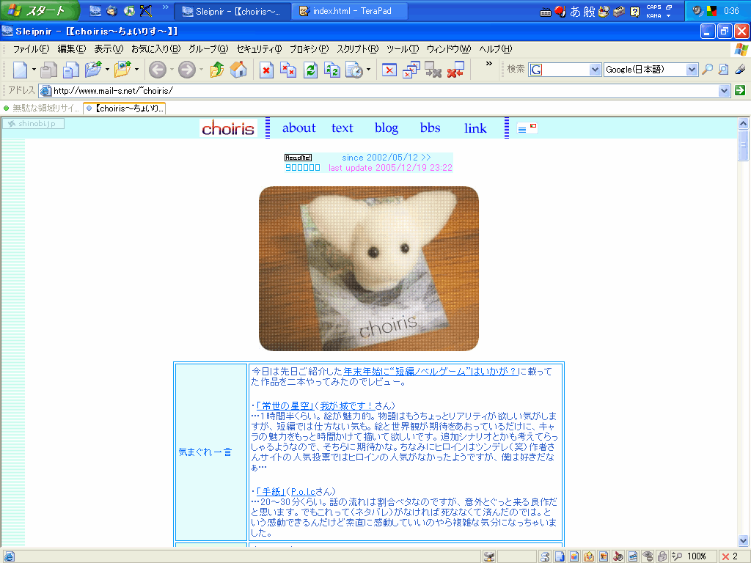The height and width of the screenshot is (563, 751).
Task: Expand the address bar URL dropdown
Action: 725,90
